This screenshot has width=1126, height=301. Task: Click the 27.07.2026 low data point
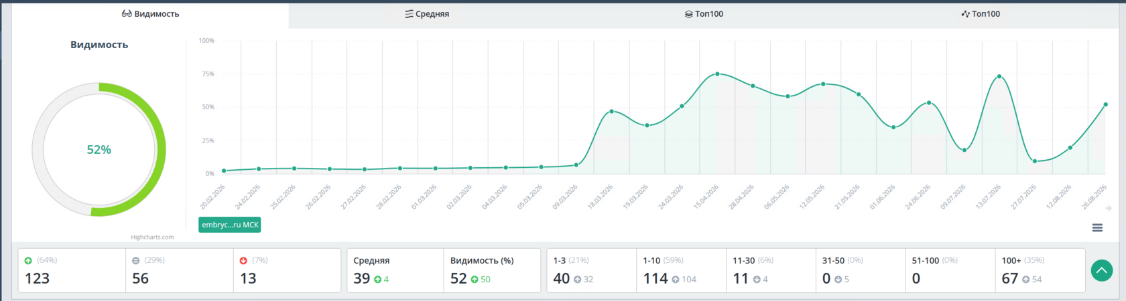tap(1036, 161)
